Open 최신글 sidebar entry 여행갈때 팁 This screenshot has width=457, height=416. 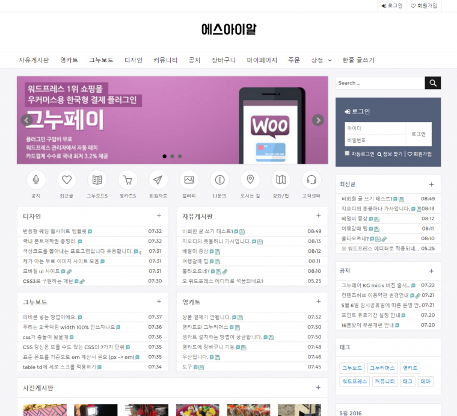pyautogui.click(x=354, y=229)
